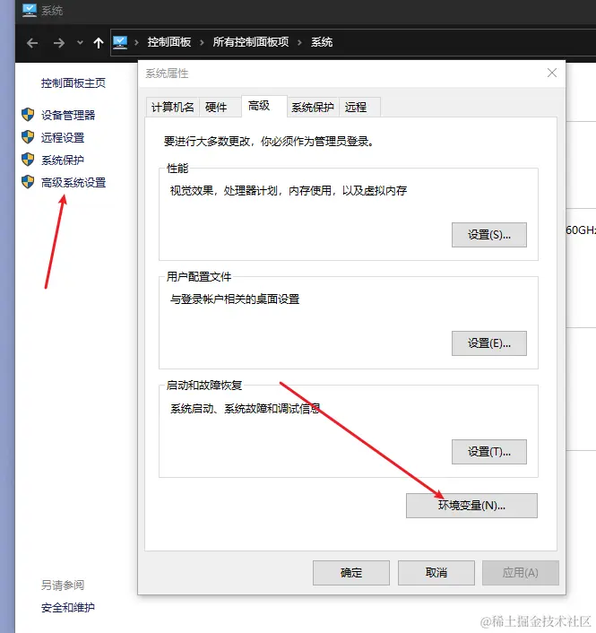The width and height of the screenshot is (596, 633).
Task: Open 设备管理器 sidebar link
Action: coord(68,115)
